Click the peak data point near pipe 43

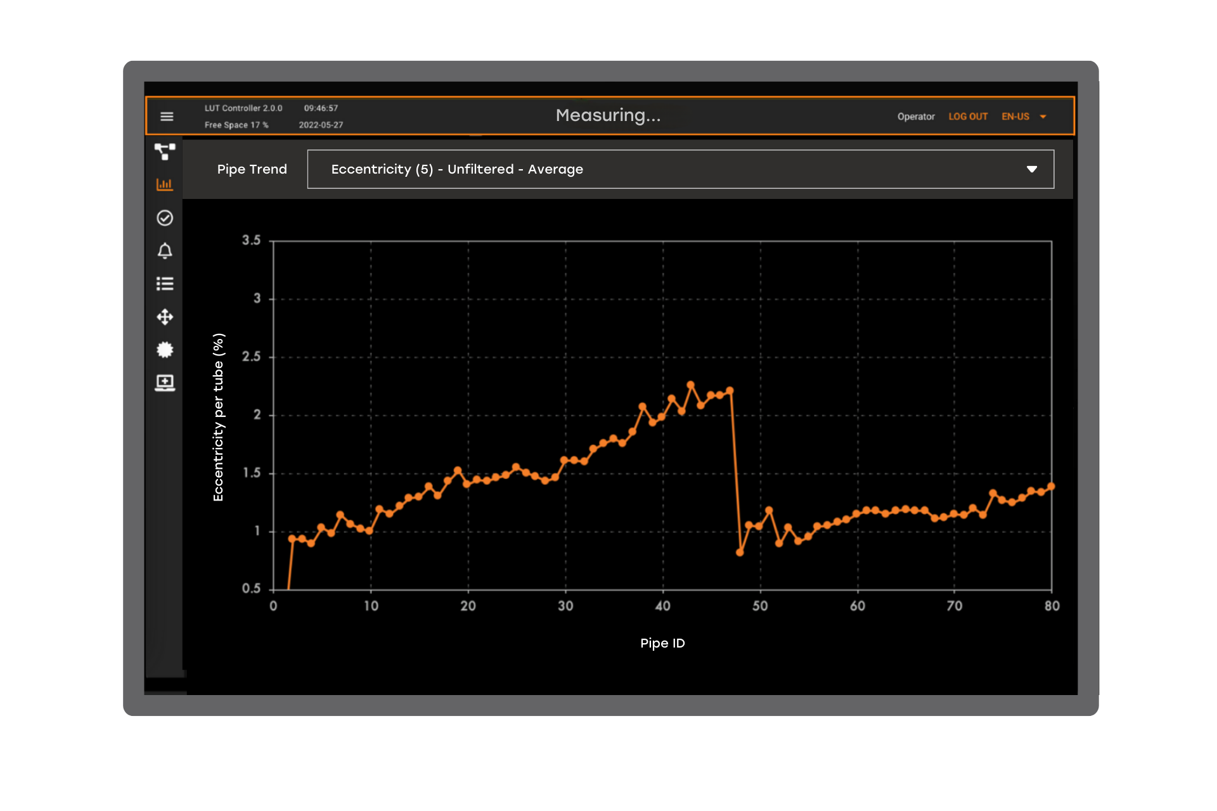click(x=690, y=385)
